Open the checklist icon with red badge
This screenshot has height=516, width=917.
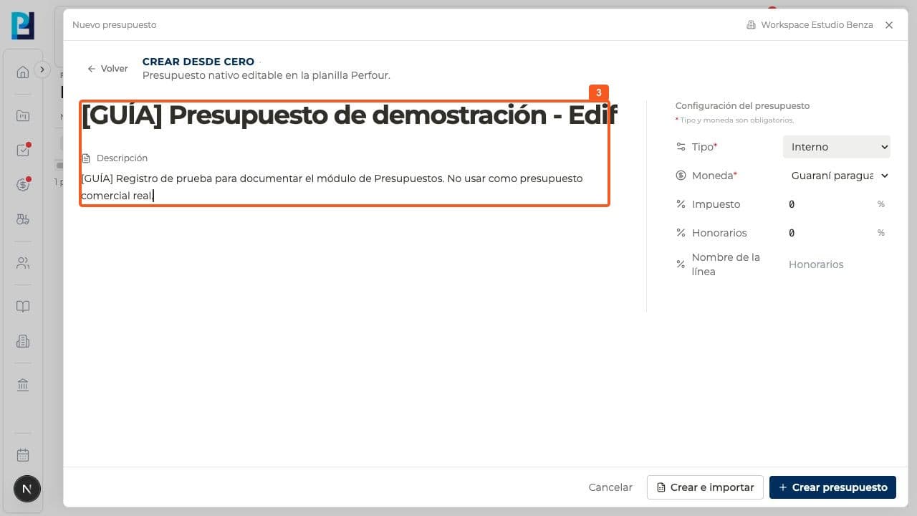[x=23, y=150]
